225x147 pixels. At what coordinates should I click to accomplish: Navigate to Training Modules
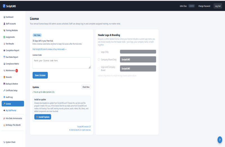coord(13,30)
